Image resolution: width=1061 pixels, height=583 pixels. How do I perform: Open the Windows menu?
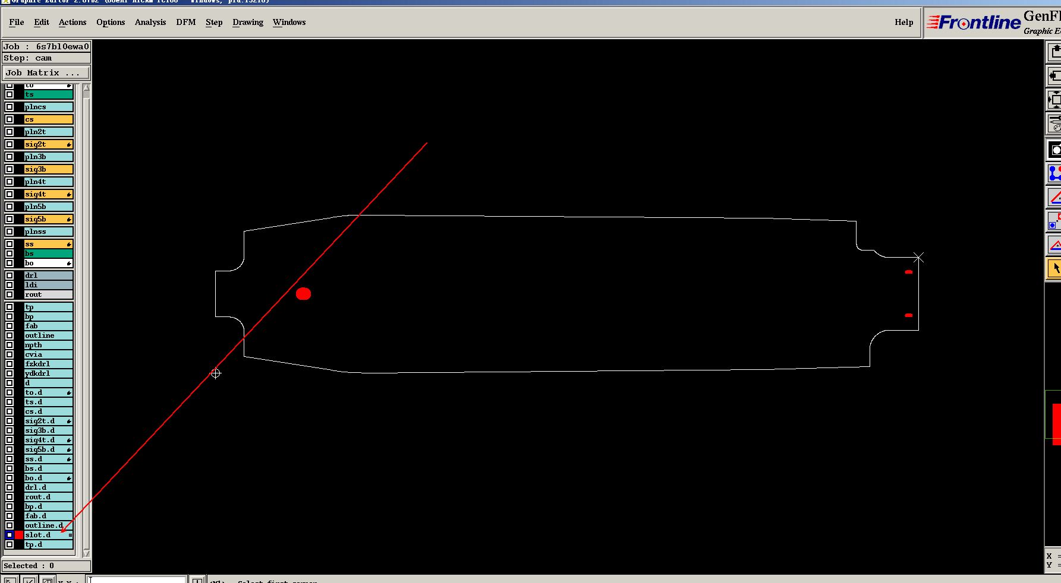[x=289, y=22]
